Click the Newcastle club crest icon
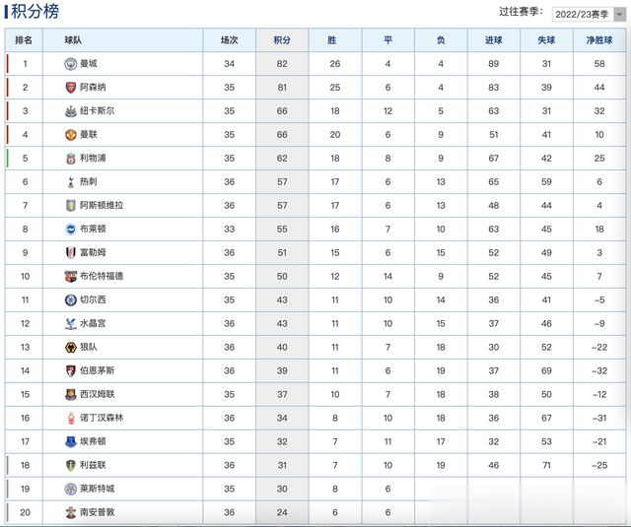 coord(70,111)
